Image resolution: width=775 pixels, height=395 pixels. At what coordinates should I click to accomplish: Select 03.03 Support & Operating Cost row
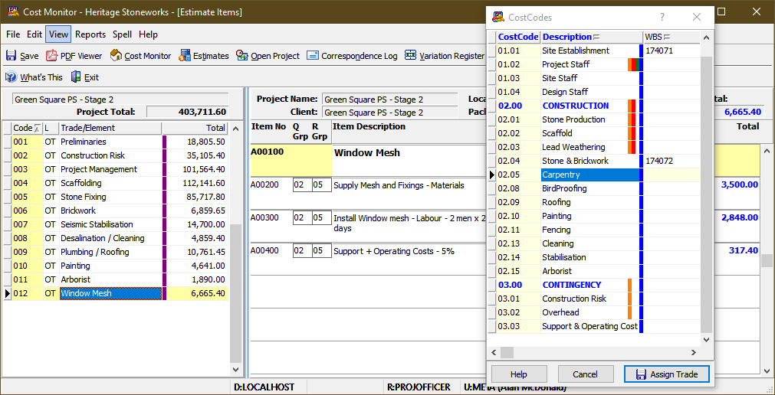click(x=593, y=326)
